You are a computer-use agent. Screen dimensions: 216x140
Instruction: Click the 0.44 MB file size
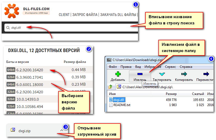click(x=79, y=70)
